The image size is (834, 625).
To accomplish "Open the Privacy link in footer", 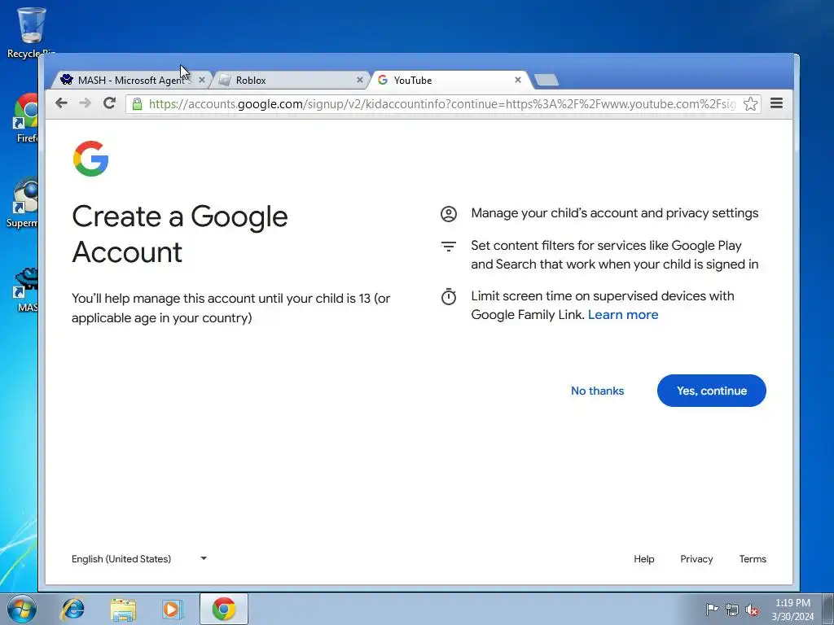I will (x=696, y=558).
